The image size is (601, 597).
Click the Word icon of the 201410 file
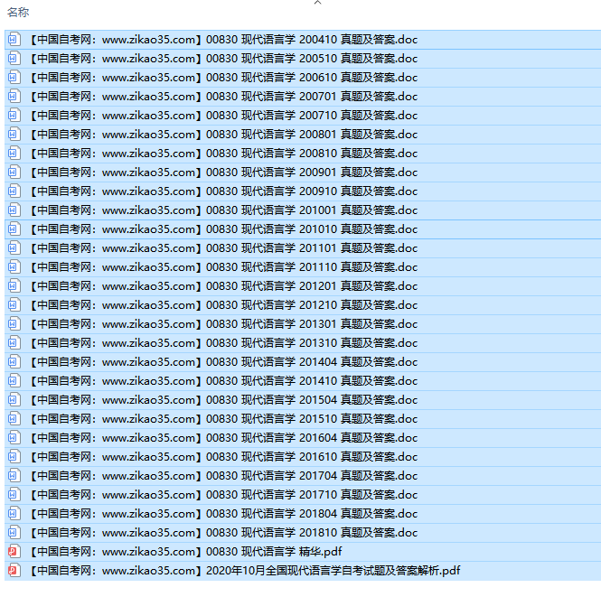(x=14, y=381)
